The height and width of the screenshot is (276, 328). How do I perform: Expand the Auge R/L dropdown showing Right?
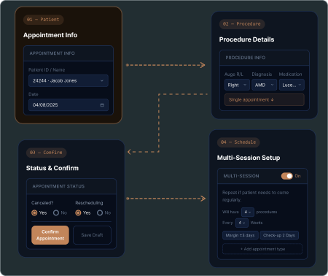tap(237, 85)
